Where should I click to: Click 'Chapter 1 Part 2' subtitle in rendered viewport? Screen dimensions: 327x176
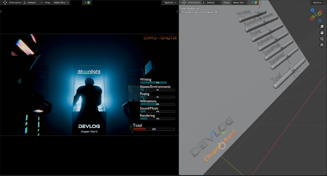(x=89, y=132)
